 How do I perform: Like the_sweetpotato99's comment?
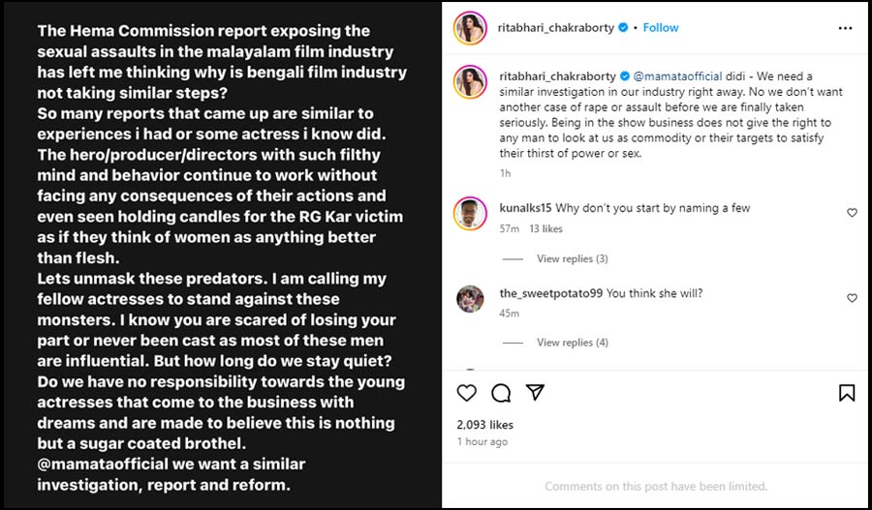click(853, 298)
